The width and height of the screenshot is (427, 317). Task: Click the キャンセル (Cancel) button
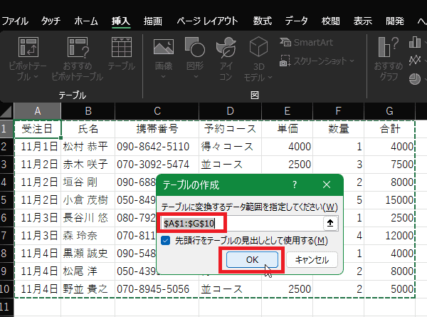pyautogui.click(x=312, y=260)
